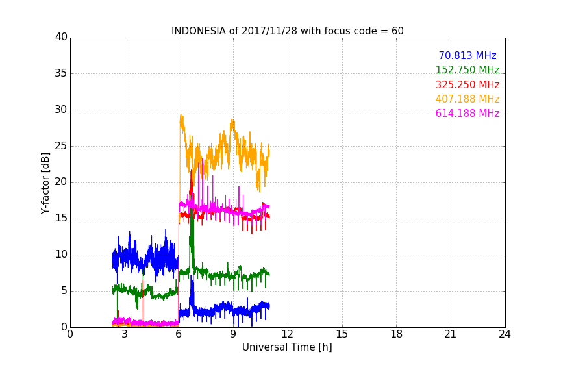Screen dimensions: 561x374
Task: Click the x-axis tick label 6
Action: [x=179, y=334]
